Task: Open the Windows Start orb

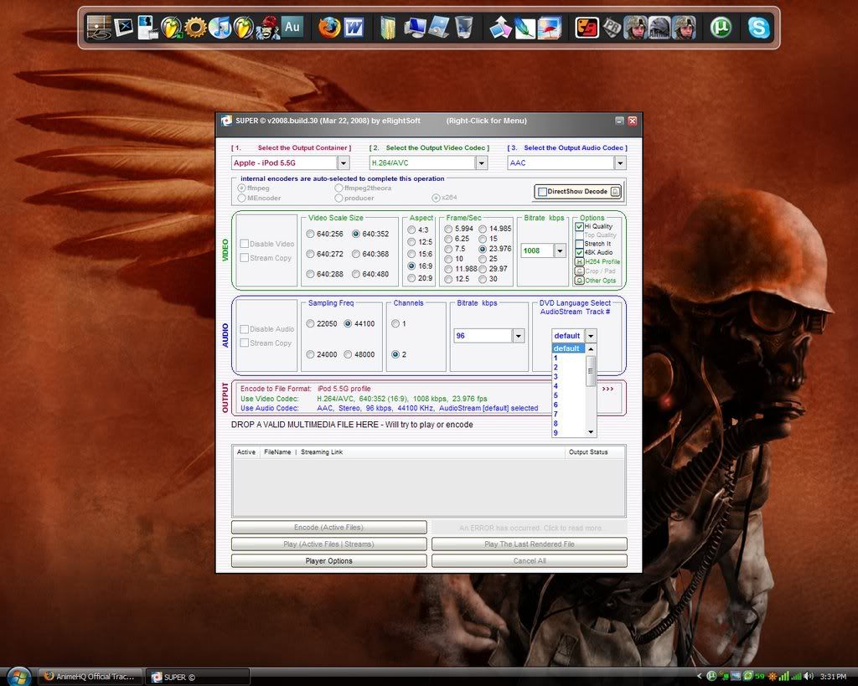Action: tap(18, 677)
